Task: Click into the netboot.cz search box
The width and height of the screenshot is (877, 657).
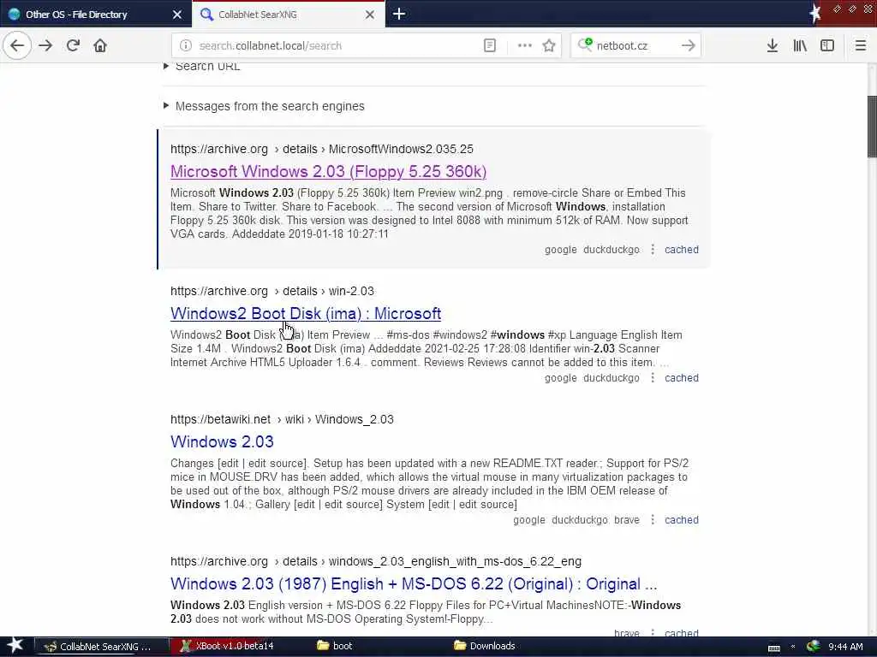Action: tap(635, 46)
